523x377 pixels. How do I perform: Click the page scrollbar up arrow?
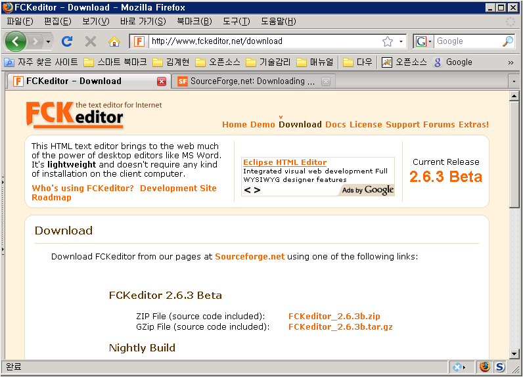[x=514, y=97]
